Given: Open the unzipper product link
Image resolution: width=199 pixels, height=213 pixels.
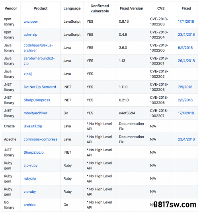Looking at the screenshot, I should [x=31, y=21].
